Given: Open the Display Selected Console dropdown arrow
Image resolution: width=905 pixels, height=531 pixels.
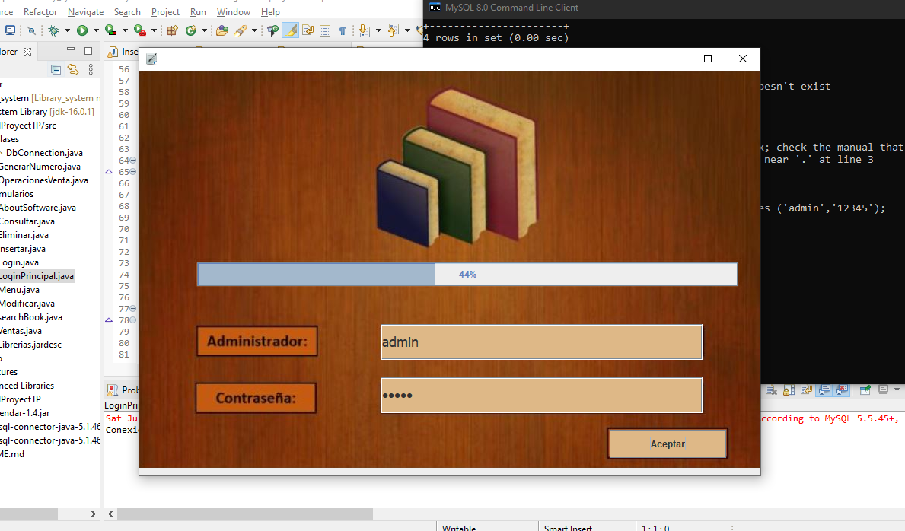Looking at the screenshot, I should 897,390.
